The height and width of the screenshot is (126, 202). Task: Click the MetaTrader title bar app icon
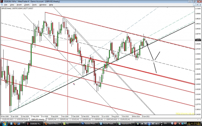coord(2,1)
